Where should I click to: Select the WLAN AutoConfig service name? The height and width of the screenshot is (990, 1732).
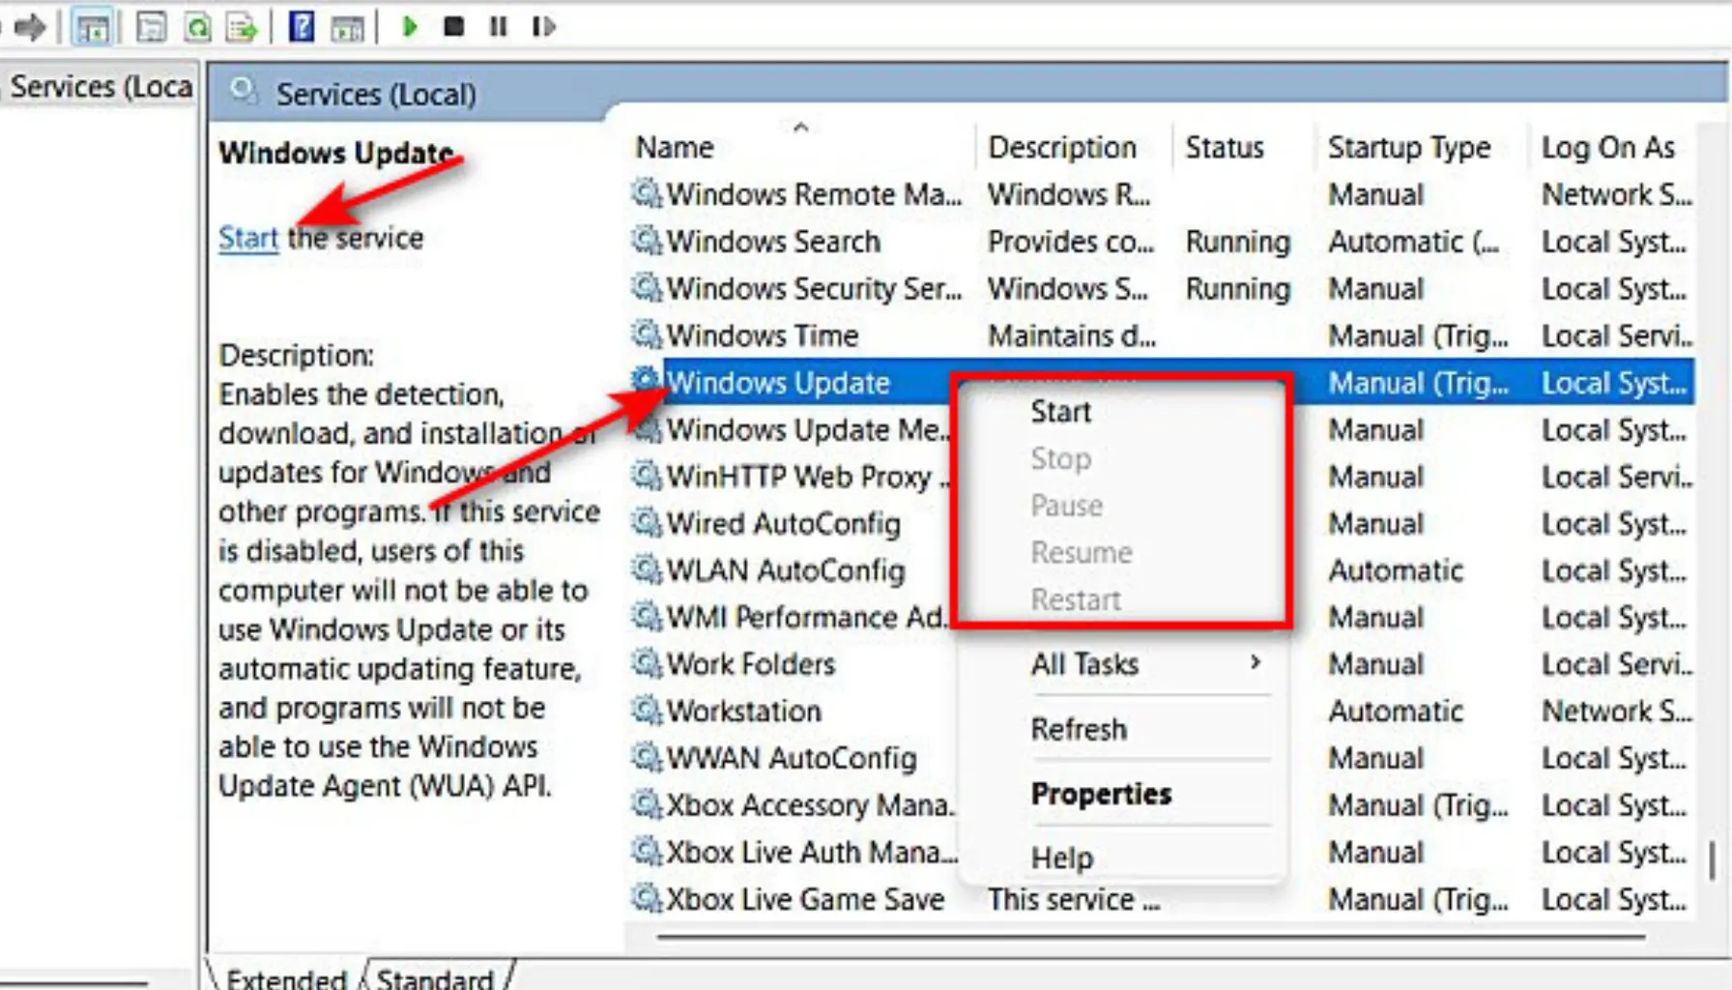[x=786, y=570]
